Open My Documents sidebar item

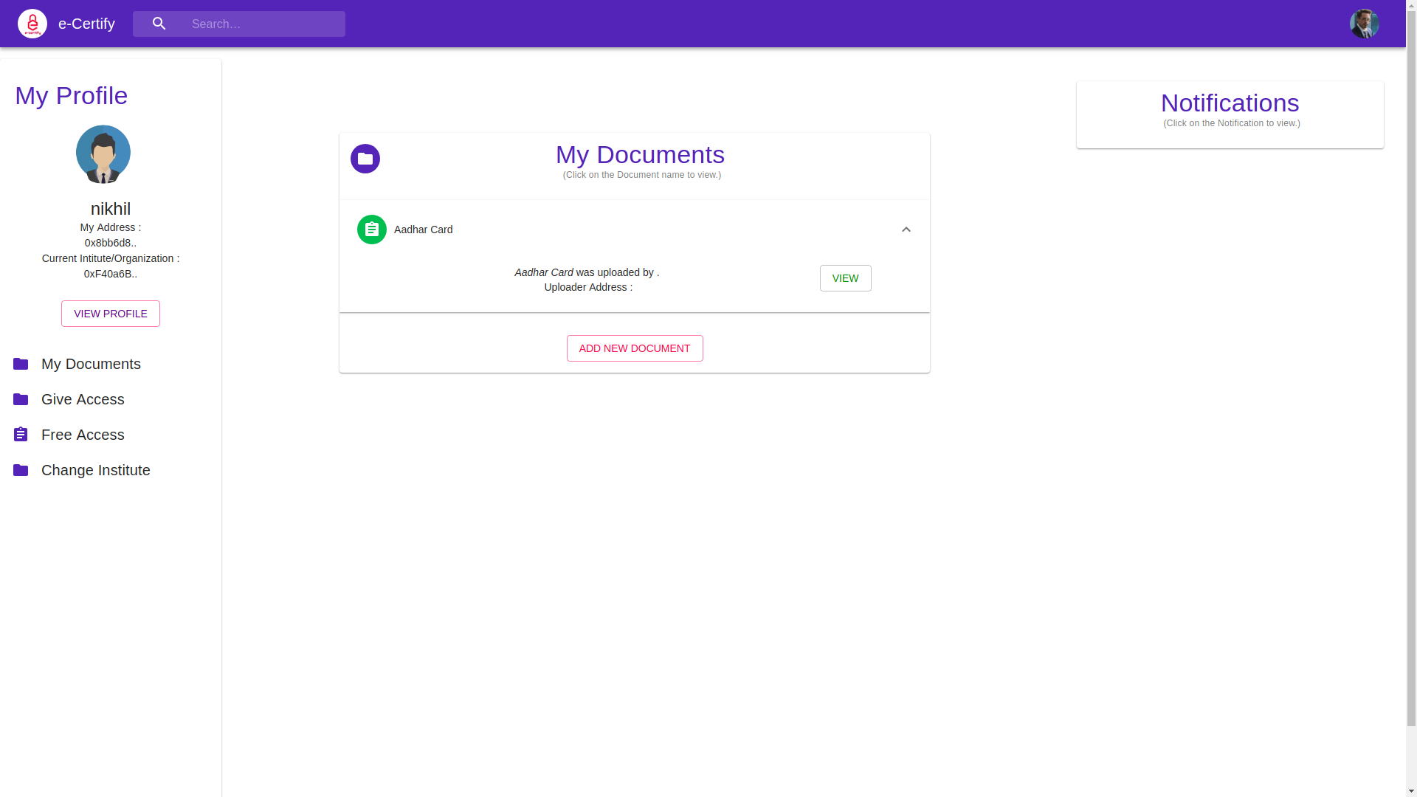pos(91,364)
